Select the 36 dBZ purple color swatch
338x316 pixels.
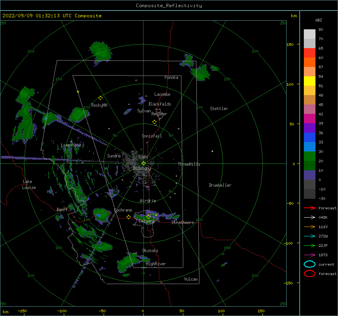[309, 128]
